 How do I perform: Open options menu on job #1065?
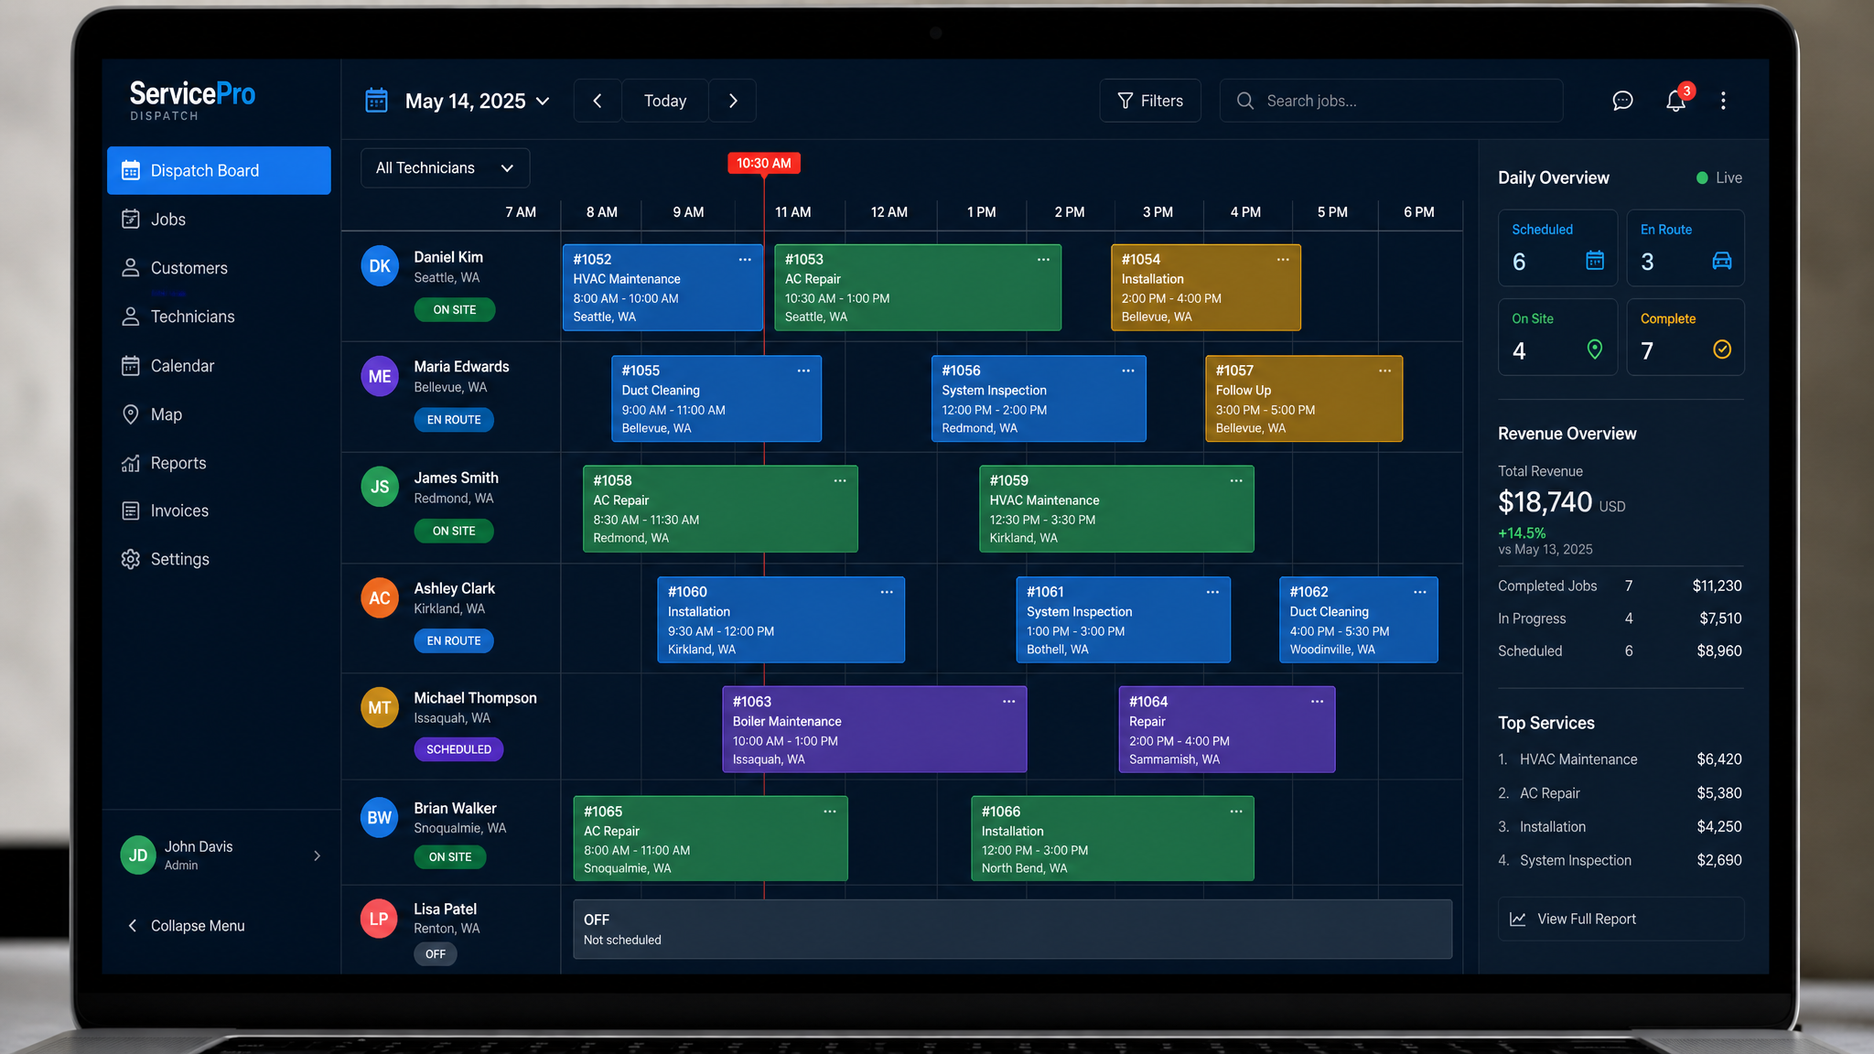point(830,812)
